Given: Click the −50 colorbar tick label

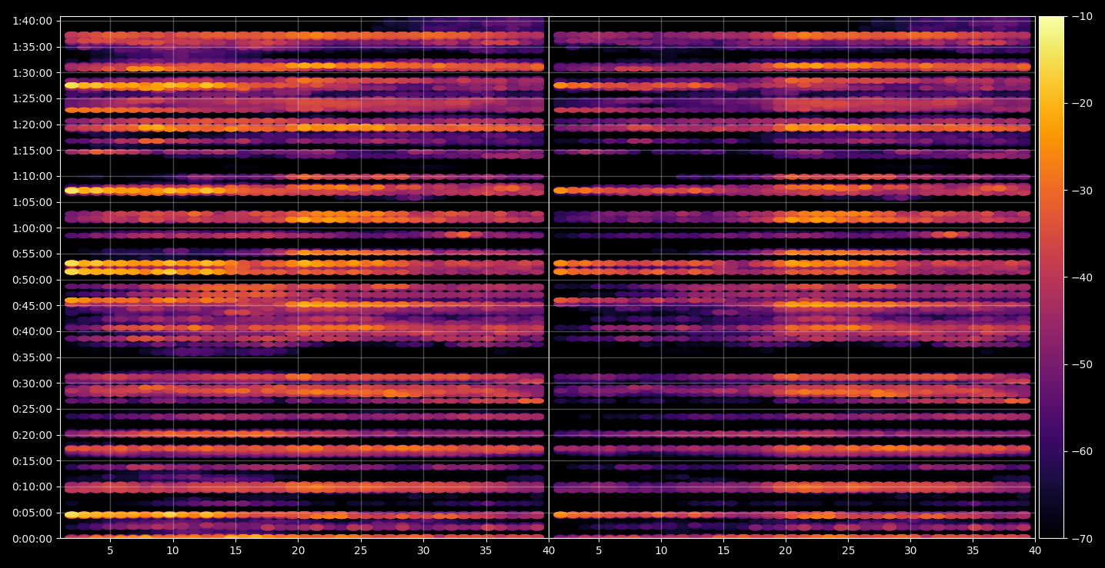Looking at the screenshot, I should [1082, 364].
